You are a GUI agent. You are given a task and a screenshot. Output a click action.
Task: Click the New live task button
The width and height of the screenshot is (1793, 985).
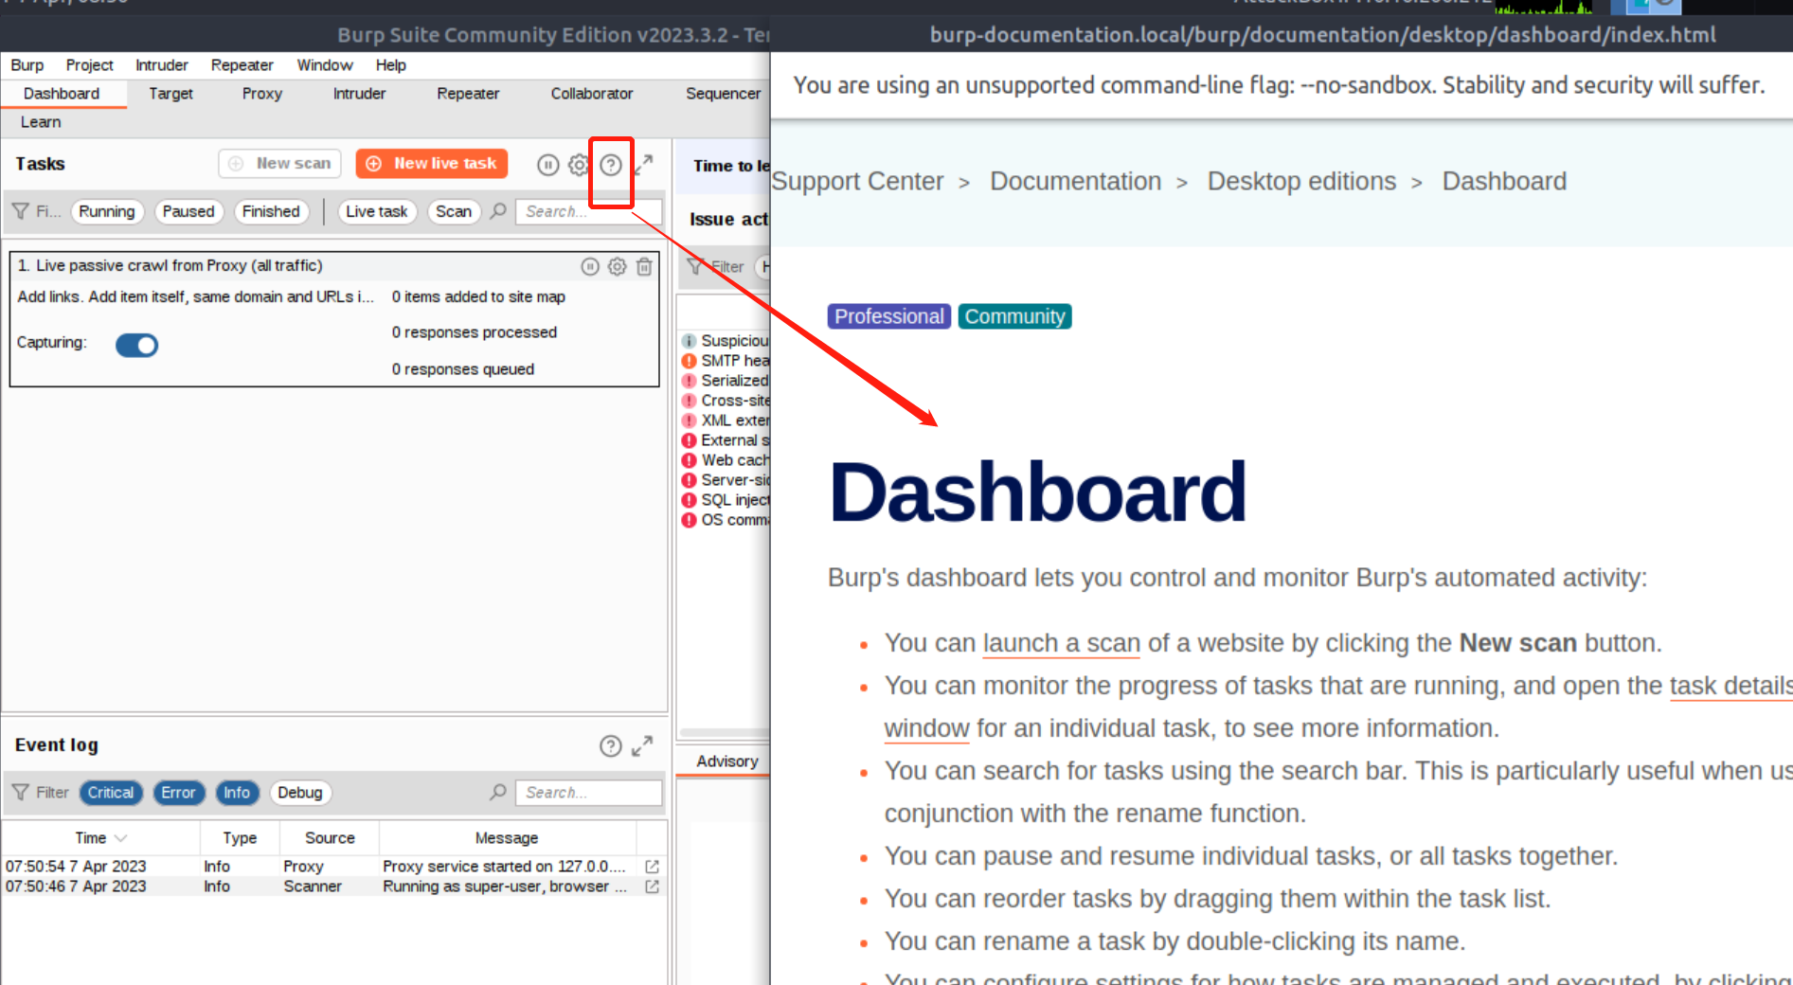coord(432,164)
